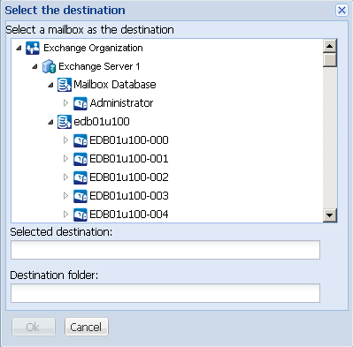The height and width of the screenshot is (347, 353).
Task: Click the Destination folder input field
Action: pyautogui.click(x=165, y=293)
